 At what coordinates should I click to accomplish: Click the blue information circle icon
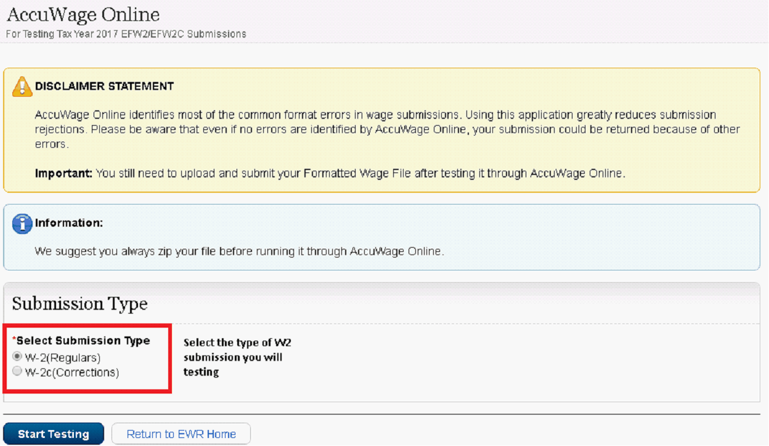(22, 223)
